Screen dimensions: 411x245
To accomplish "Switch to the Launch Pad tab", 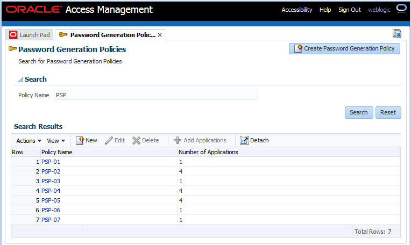I will 30,35.
